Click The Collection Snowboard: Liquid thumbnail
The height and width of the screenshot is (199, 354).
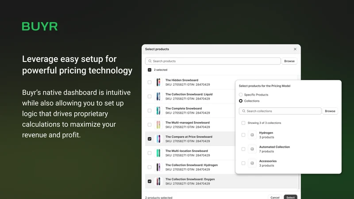tap(158, 96)
